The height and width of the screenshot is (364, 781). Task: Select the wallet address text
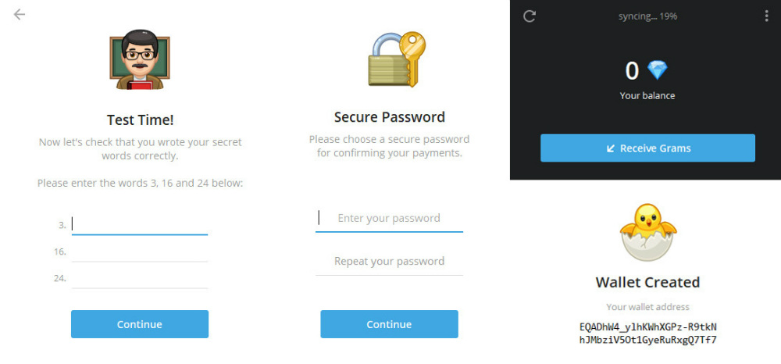[x=648, y=334]
